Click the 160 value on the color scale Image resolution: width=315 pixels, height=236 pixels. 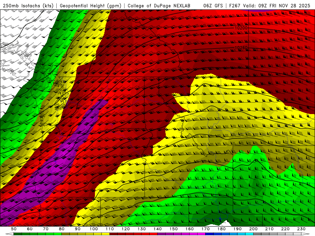(x=189, y=229)
